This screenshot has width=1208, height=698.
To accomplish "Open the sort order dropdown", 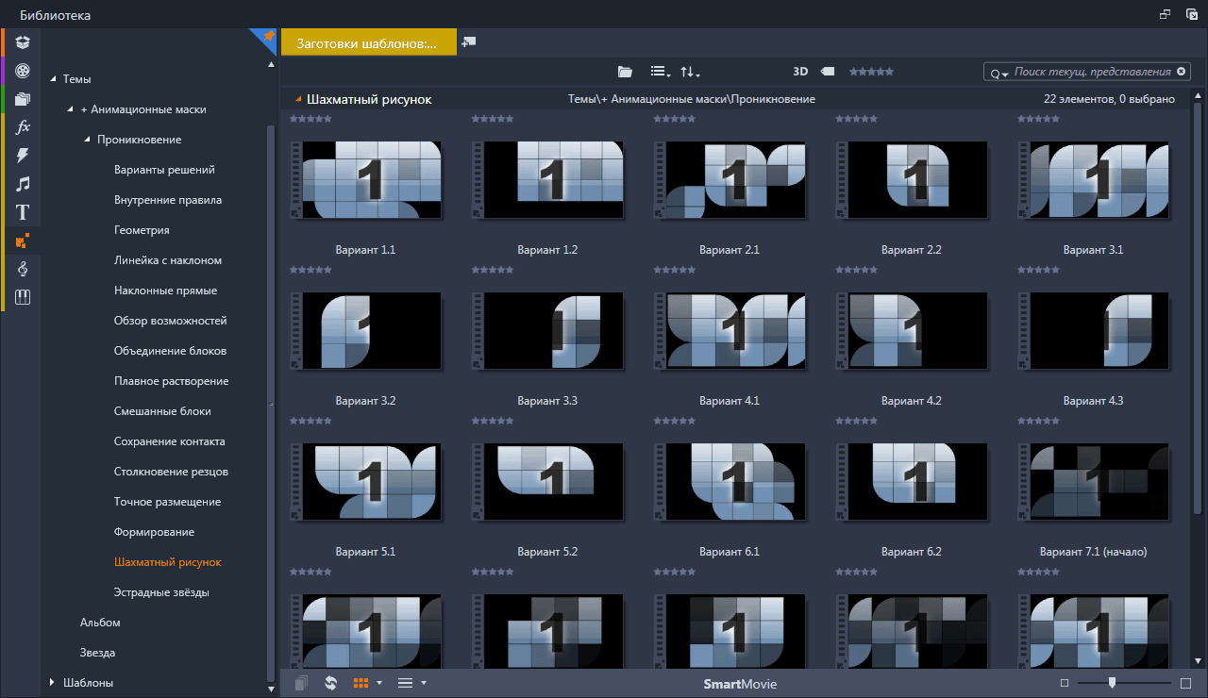I will tap(690, 72).
